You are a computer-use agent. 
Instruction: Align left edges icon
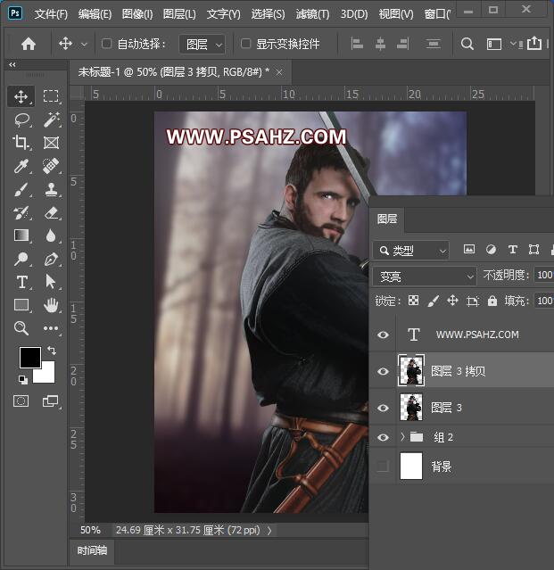coord(357,44)
